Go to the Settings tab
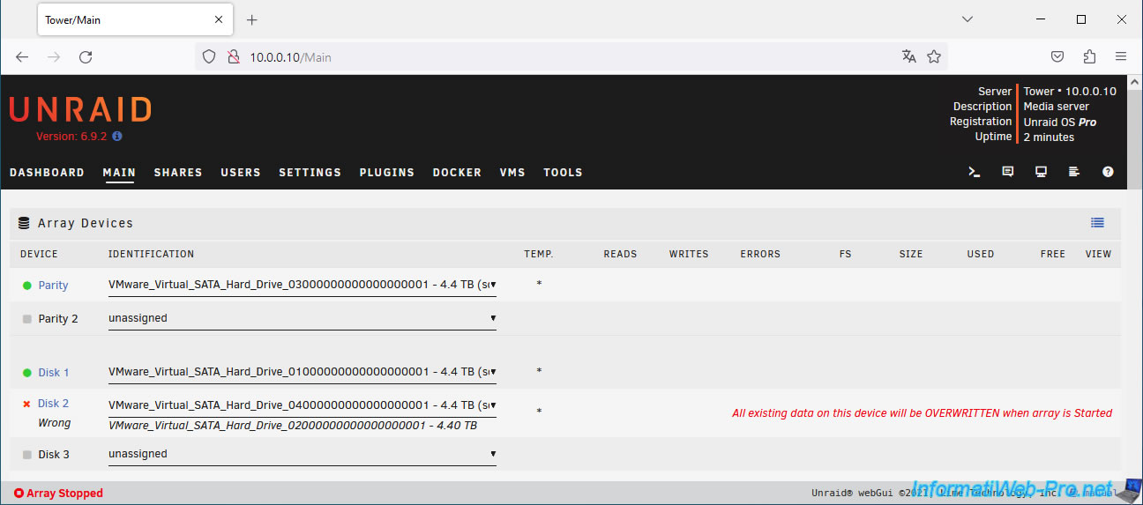Image resolution: width=1143 pixels, height=505 pixels. pos(310,173)
